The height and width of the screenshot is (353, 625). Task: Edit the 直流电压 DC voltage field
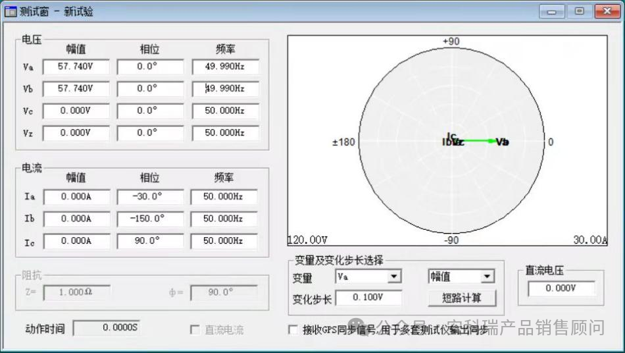(x=561, y=288)
